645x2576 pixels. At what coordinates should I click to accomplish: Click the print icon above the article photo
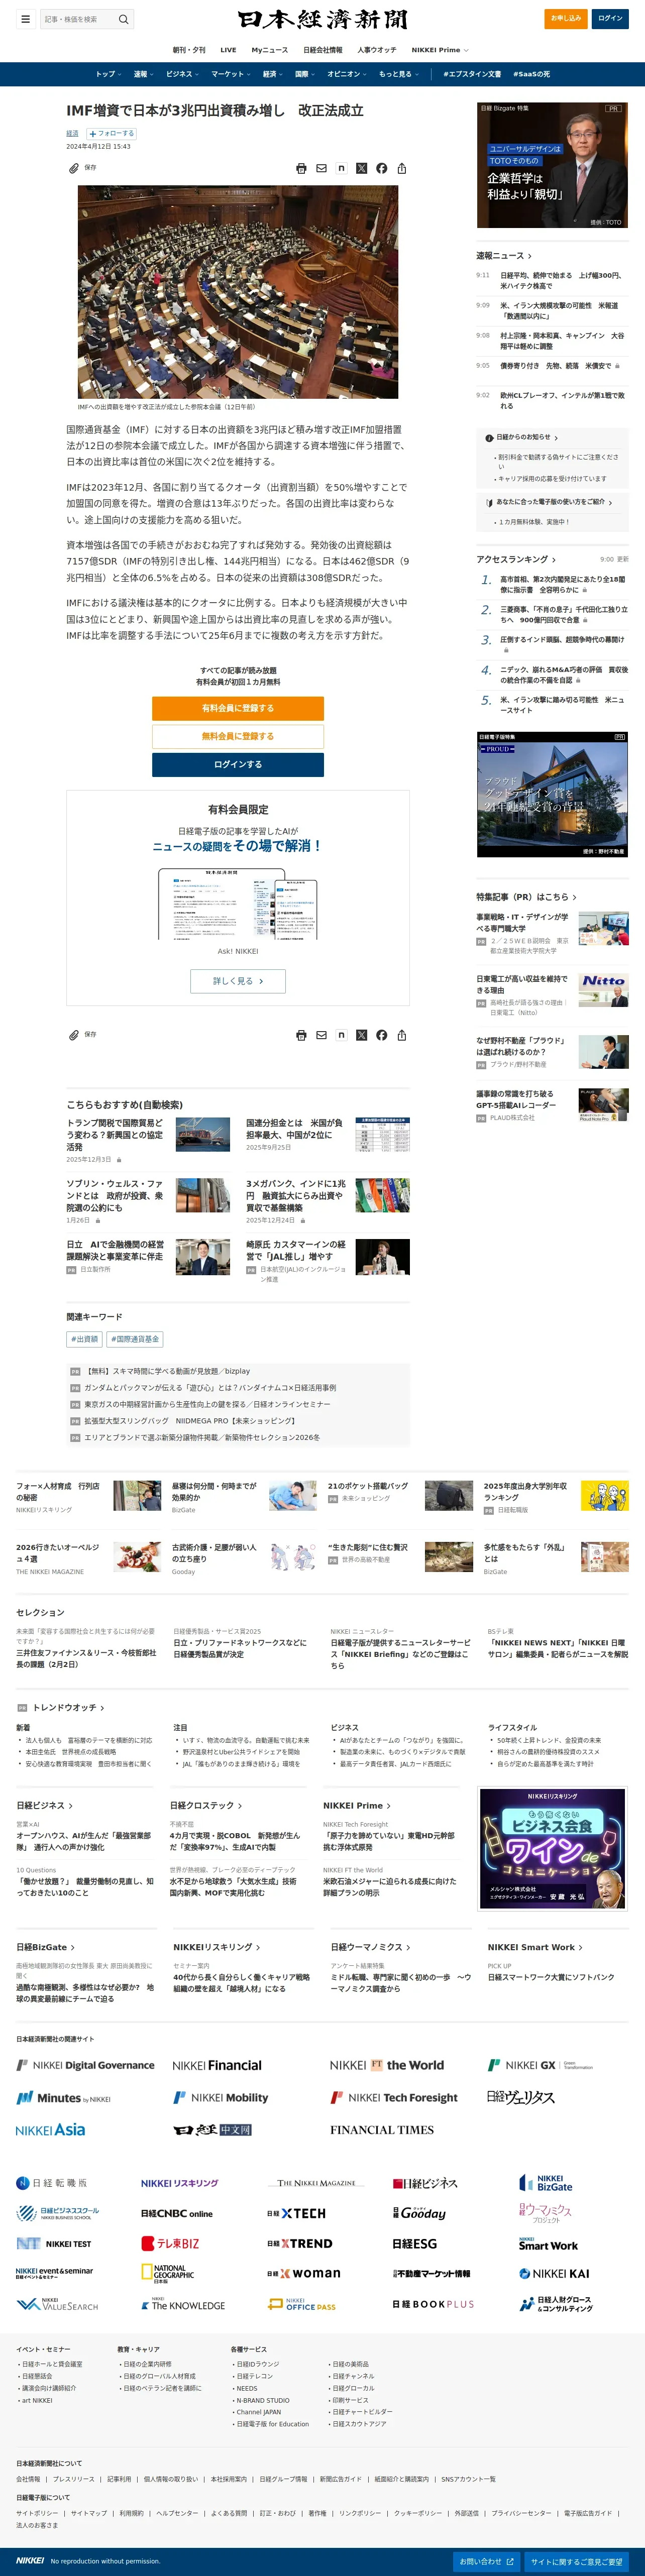click(x=301, y=168)
